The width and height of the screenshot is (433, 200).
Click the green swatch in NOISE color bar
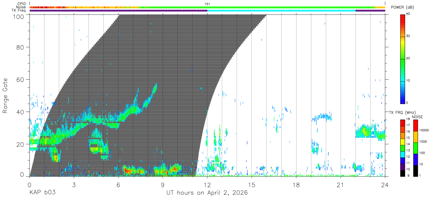[415, 148]
